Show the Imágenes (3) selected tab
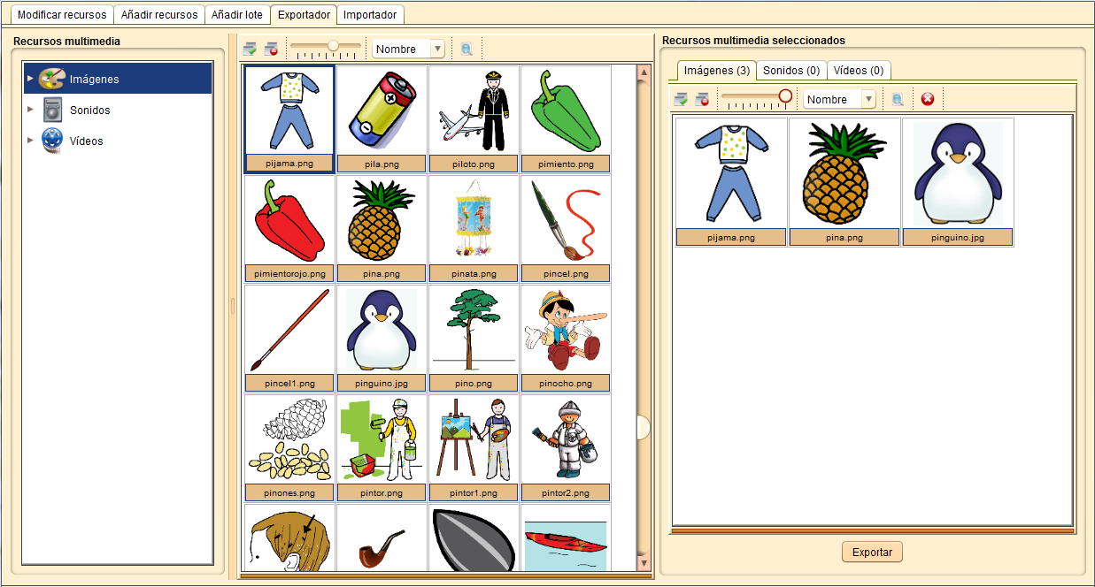The height and width of the screenshot is (587, 1095). tap(717, 71)
